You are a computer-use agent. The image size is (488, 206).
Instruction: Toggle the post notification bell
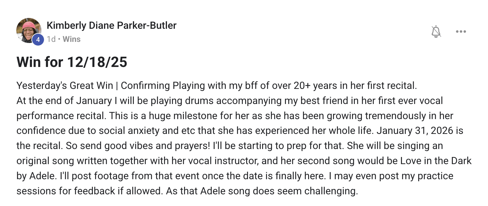pos(436,32)
